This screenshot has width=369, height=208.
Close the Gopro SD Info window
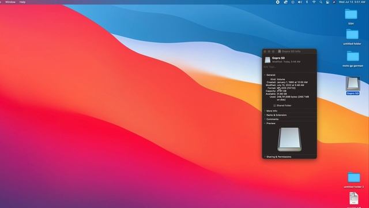(x=265, y=51)
